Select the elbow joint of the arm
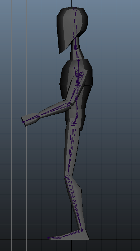Screen dimensions: 140x251 click(69, 104)
